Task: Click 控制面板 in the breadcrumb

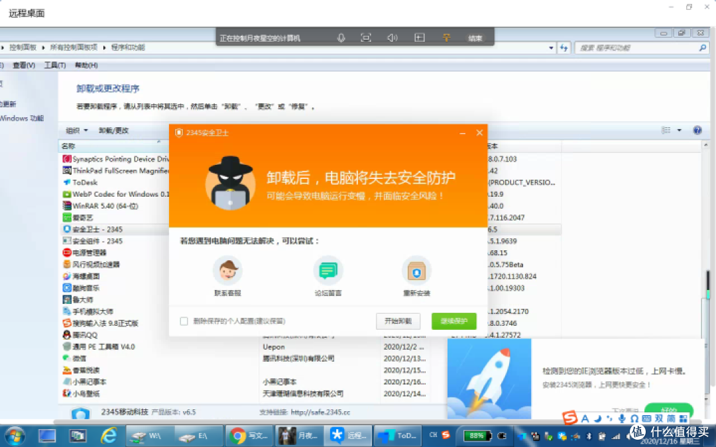Action: coord(23,48)
